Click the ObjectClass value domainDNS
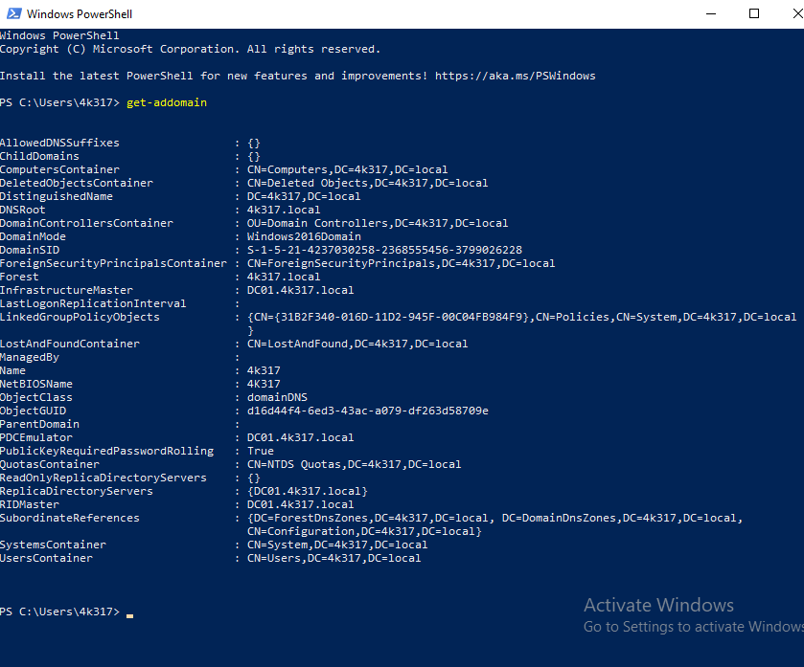 277,397
